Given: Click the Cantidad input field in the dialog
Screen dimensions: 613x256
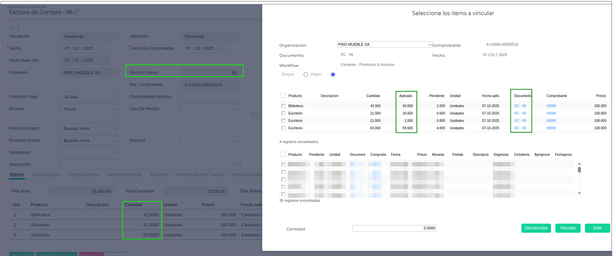Looking at the screenshot, I should tap(394, 228).
